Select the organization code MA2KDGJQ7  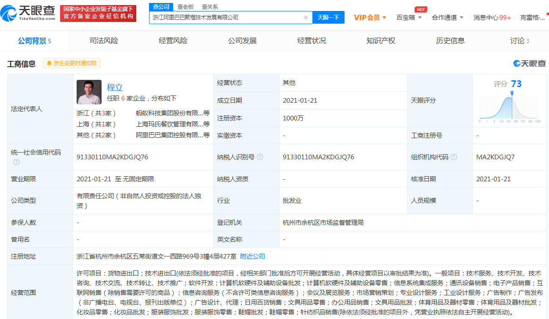[495, 157]
